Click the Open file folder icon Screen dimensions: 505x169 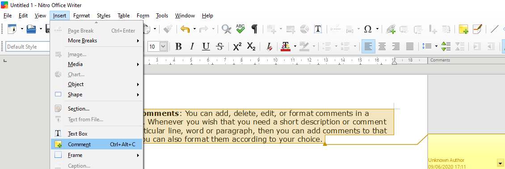tap(31, 29)
